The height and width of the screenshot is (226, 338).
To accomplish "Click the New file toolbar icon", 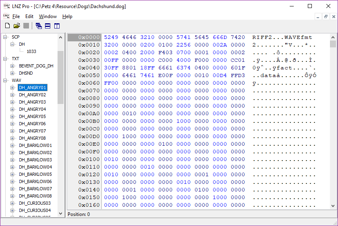I will 7,26.
